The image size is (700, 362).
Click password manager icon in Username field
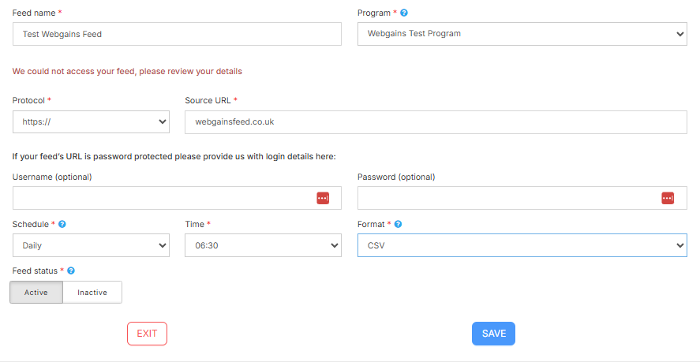point(323,198)
